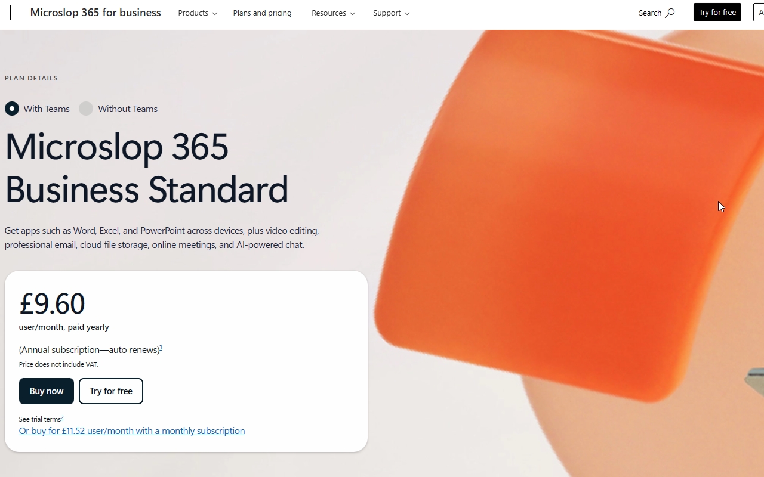Screen dimensions: 764x477
Task: Go to Microslop 365 for business home
Action: (95, 13)
